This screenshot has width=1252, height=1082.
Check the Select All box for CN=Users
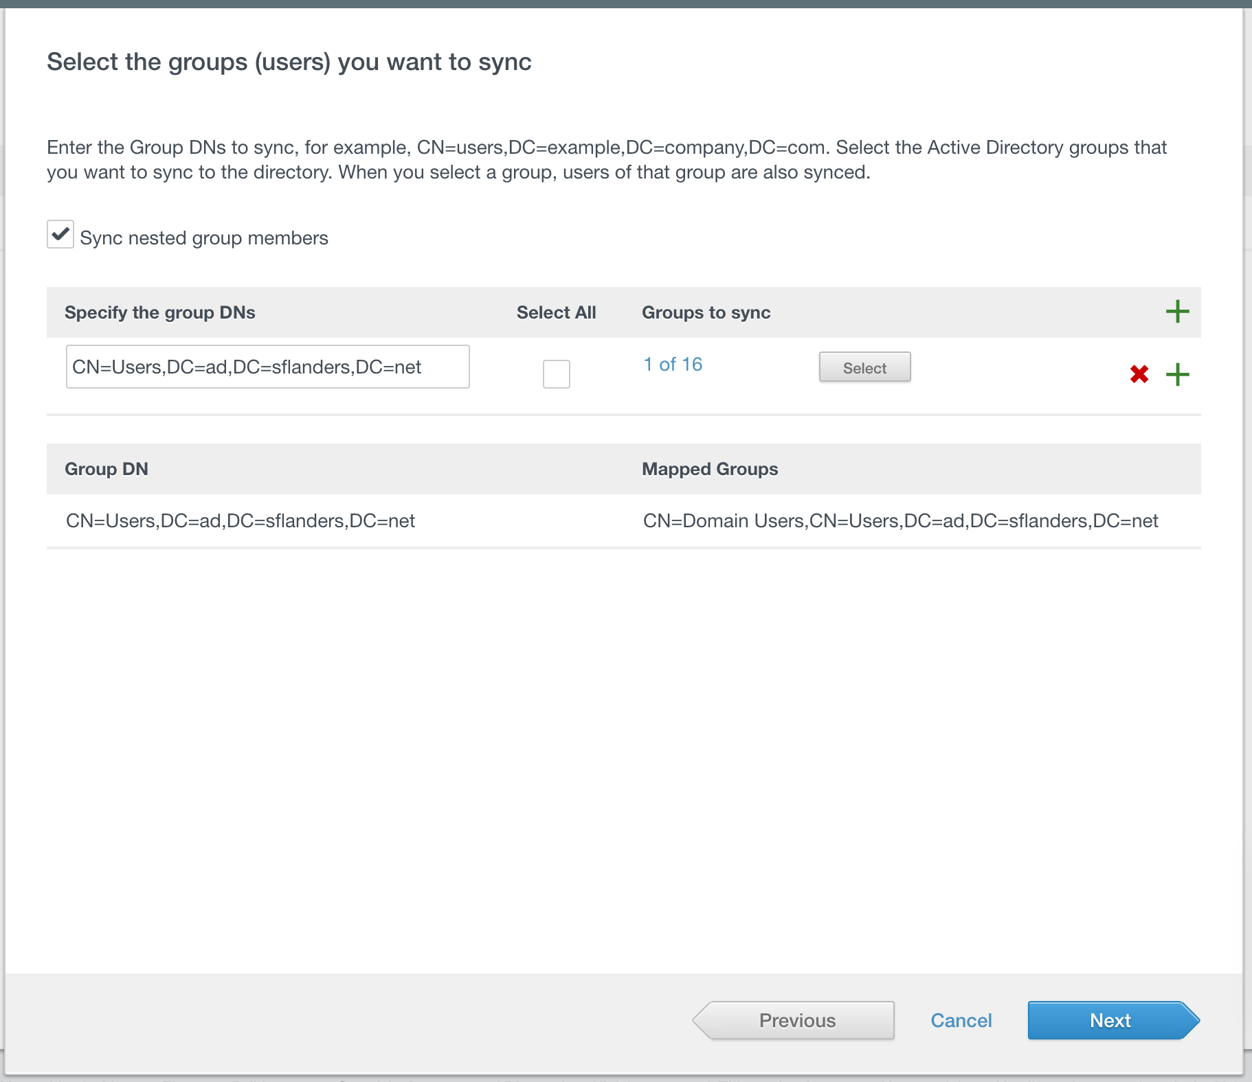point(556,374)
